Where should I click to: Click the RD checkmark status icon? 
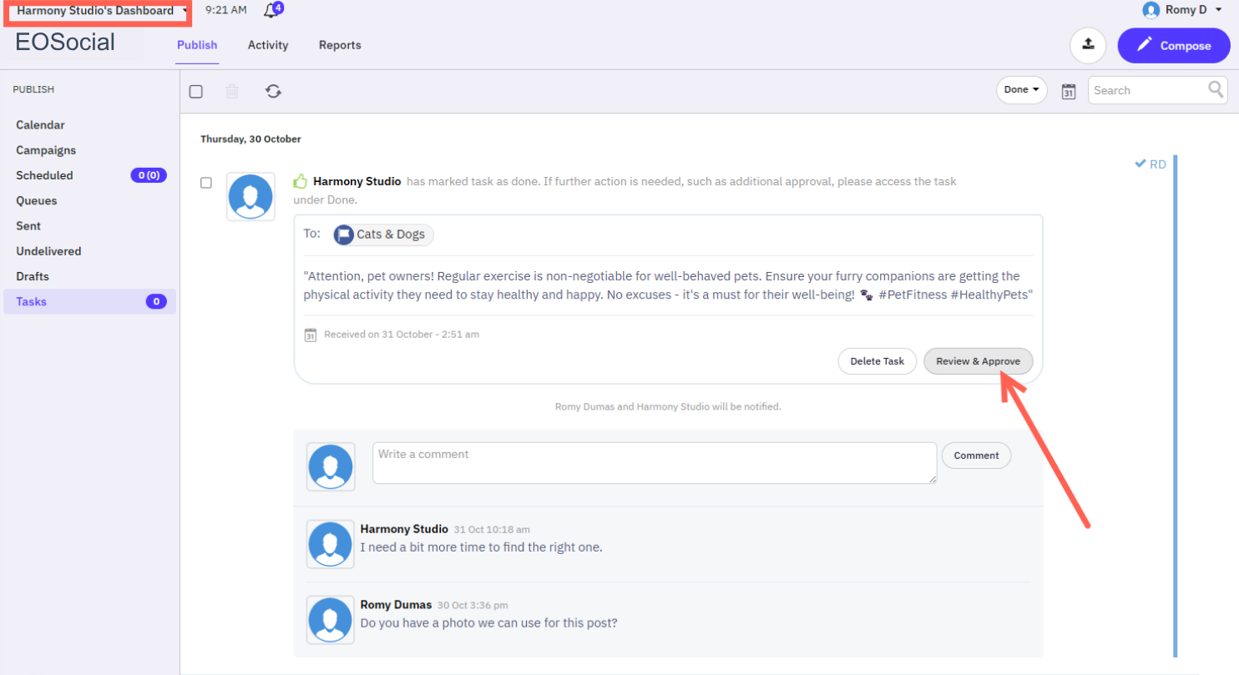pos(1140,164)
